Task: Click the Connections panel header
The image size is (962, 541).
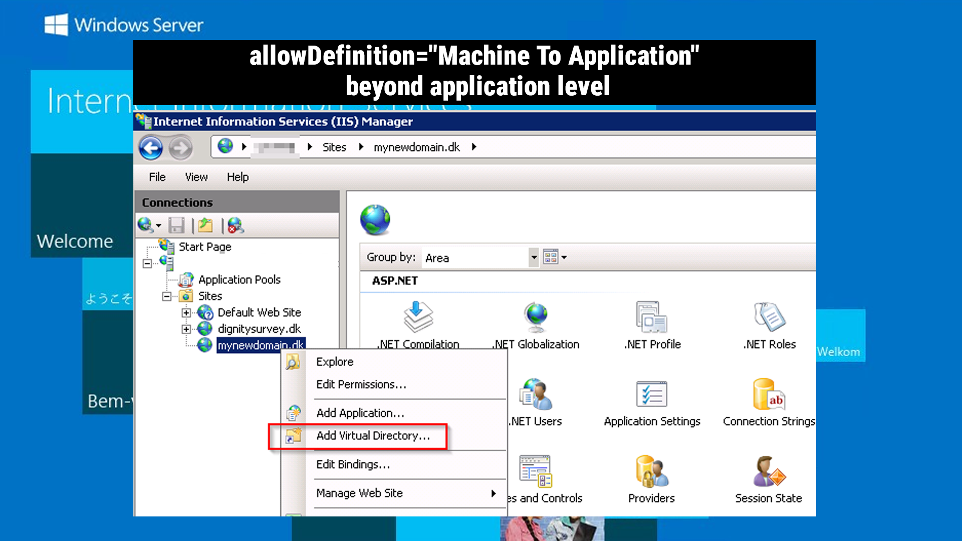Action: pyautogui.click(x=236, y=202)
